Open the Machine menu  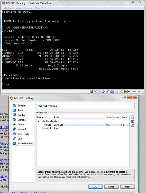coord(8,8)
